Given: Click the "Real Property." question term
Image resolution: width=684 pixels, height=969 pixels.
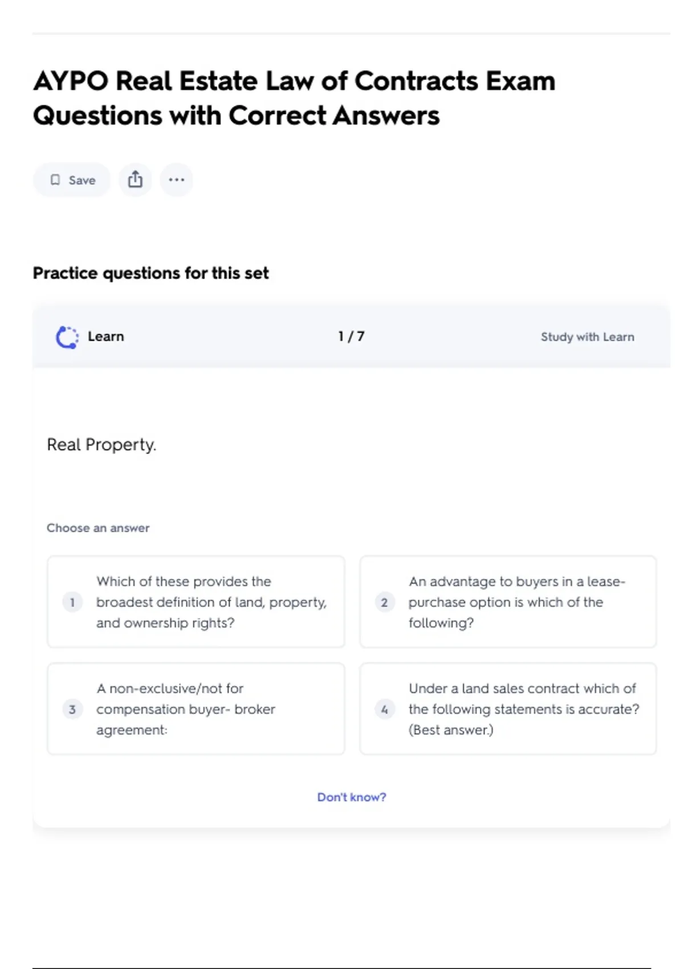Looking at the screenshot, I should point(101,445).
